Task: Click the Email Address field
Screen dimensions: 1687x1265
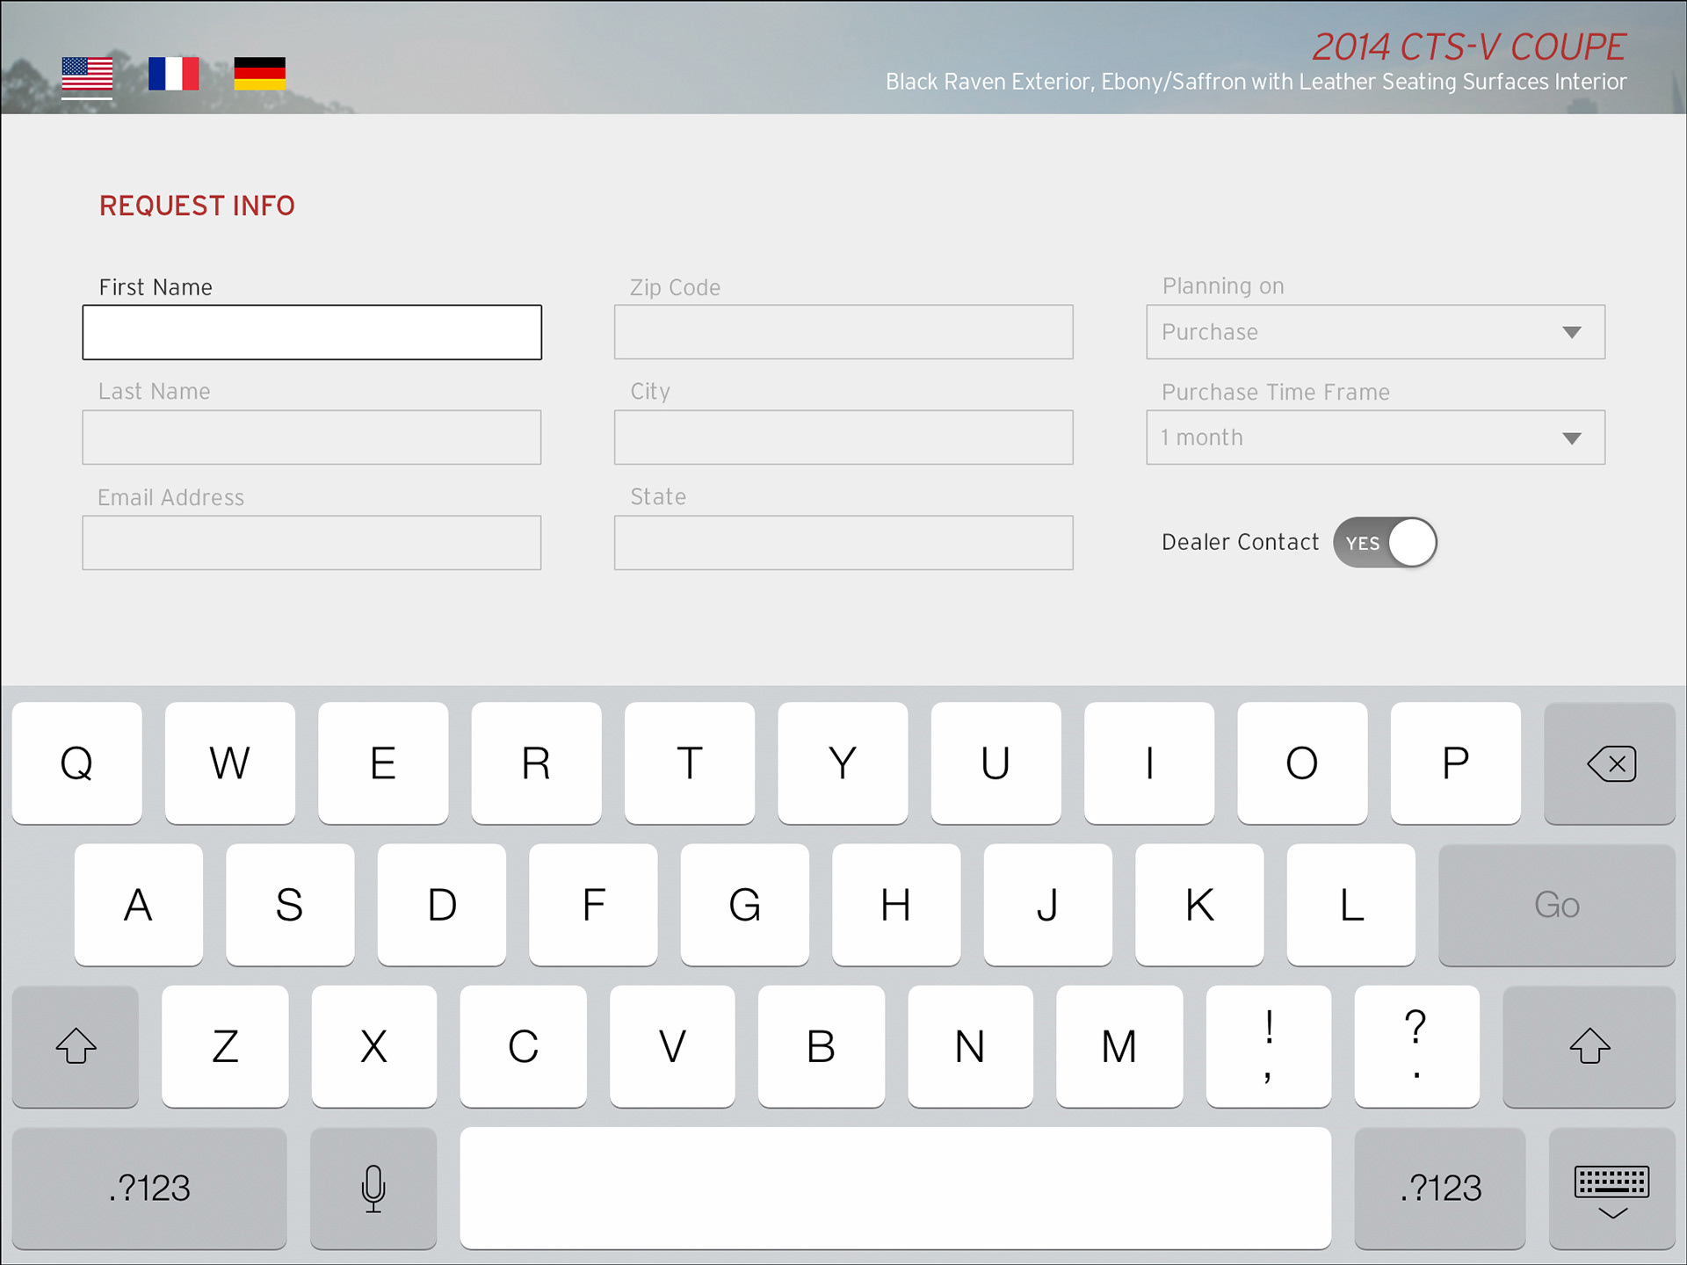Action: tap(312, 543)
